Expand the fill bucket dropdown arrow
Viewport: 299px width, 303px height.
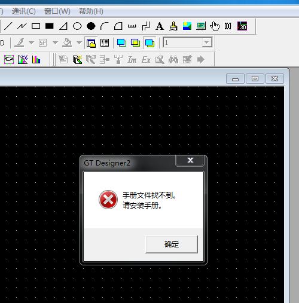point(79,42)
